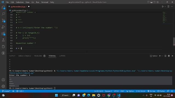Open the Go menu
The height and width of the screenshot is (98, 175).
tap(33, 2)
